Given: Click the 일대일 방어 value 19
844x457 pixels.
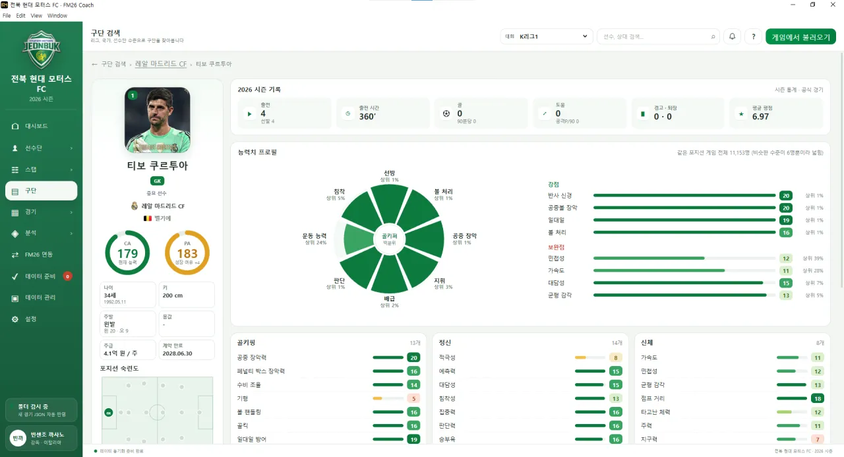Looking at the screenshot, I should click(x=413, y=439).
